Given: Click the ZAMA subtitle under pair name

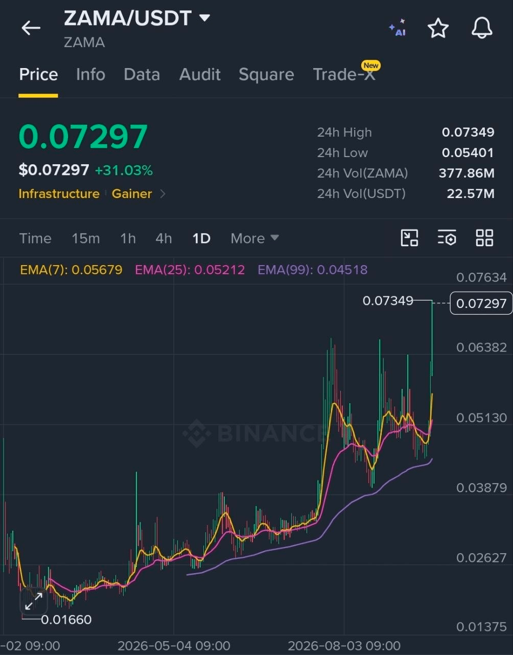Looking at the screenshot, I should coord(84,42).
